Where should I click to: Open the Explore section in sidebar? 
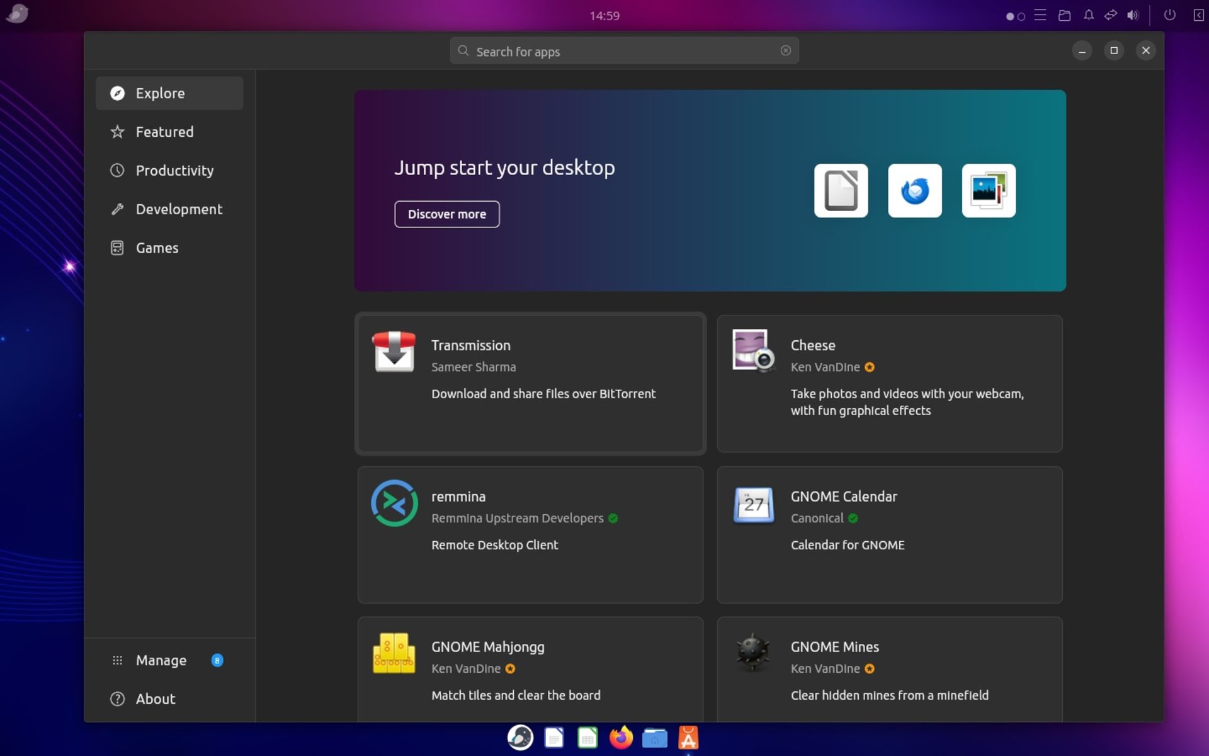coord(169,93)
